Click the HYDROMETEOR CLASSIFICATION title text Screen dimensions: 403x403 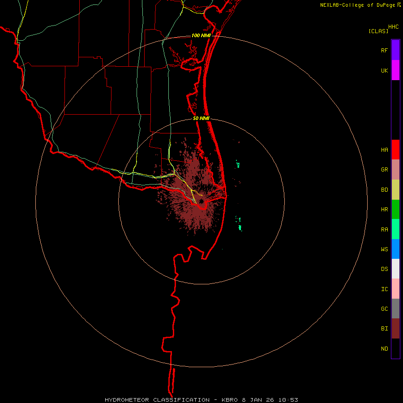pos(157,400)
